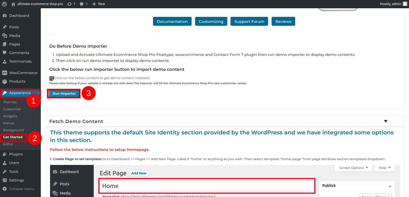The image size is (409, 197).
Task: Visit the Support Forum button
Action: coord(249,21)
